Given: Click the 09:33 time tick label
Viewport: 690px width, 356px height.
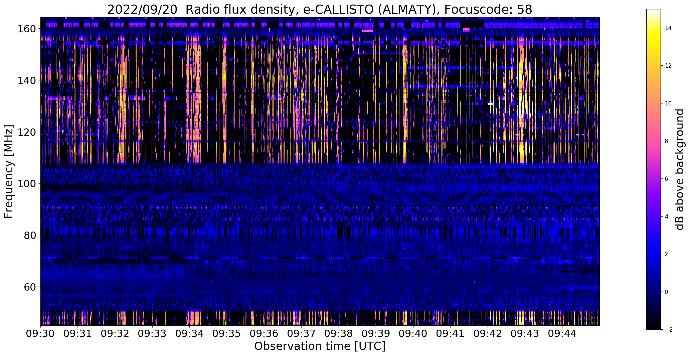Looking at the screenshot, I should [x=152, y=334].
